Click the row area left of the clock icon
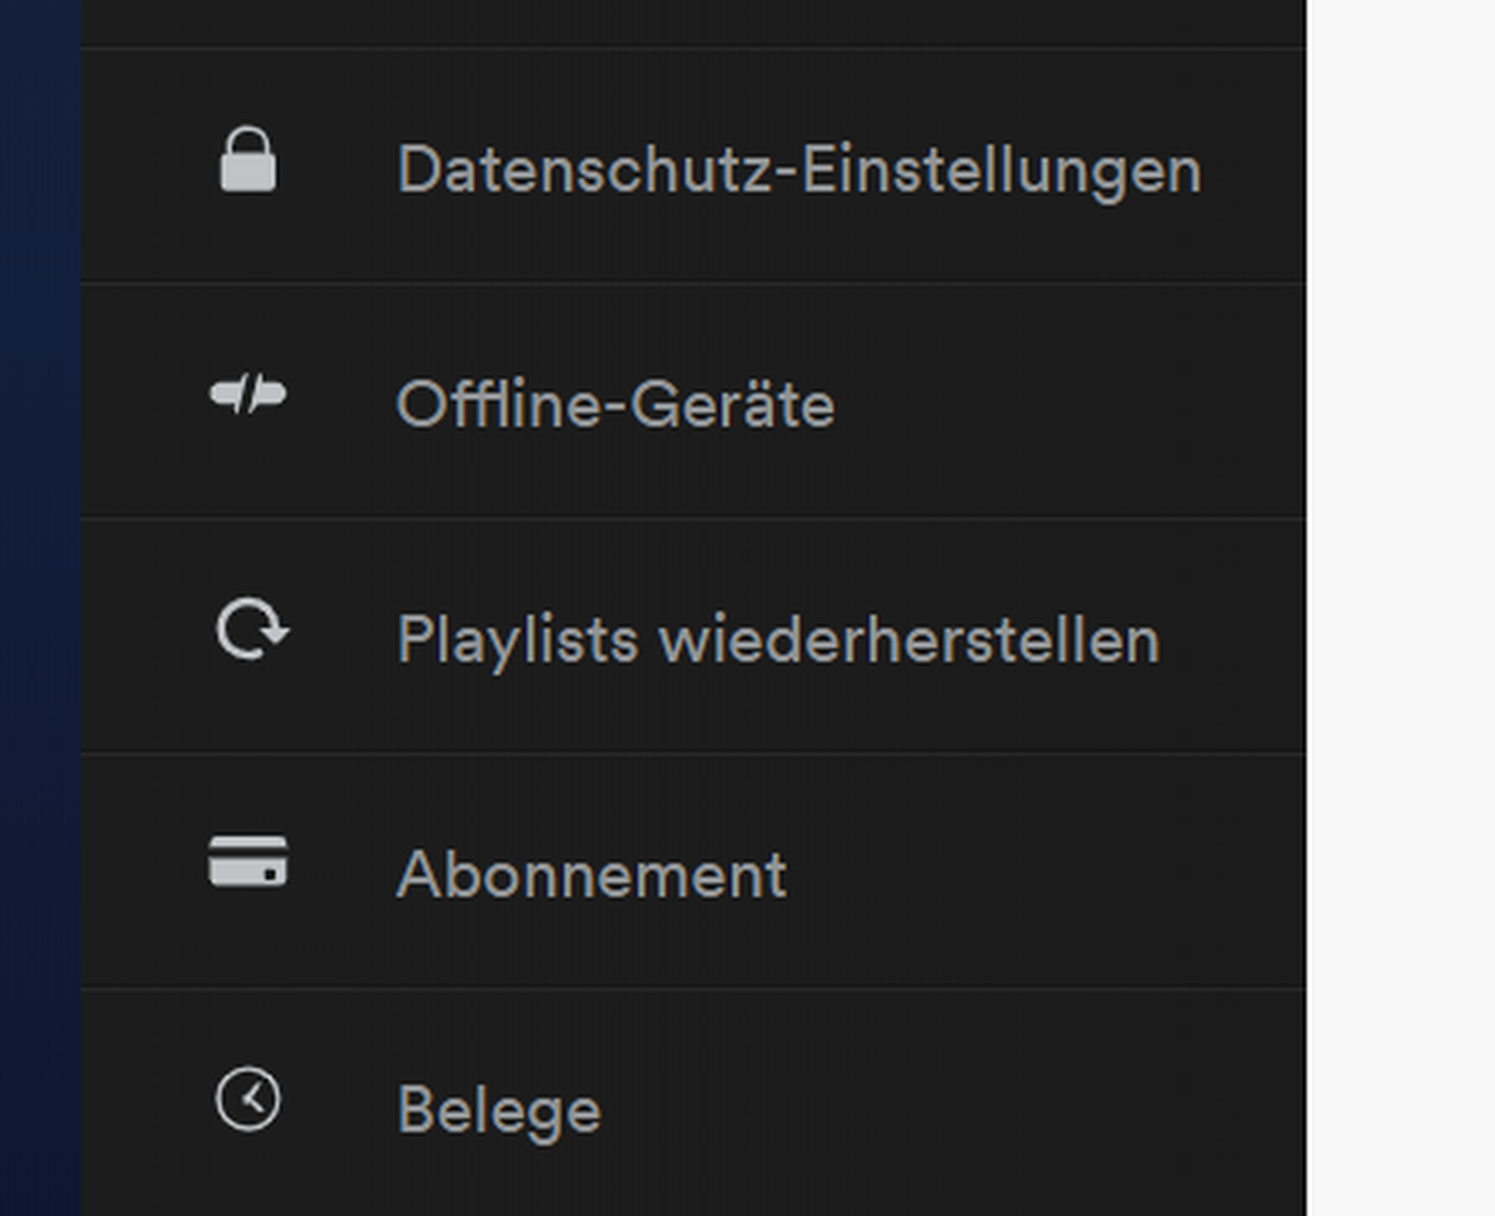This screenshot has height=1216, width=1495. (x=141, y=1104)
